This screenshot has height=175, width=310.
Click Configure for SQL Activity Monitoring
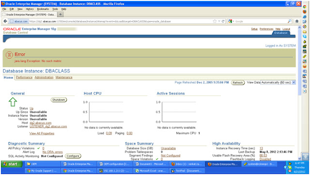tap(73, 156)
